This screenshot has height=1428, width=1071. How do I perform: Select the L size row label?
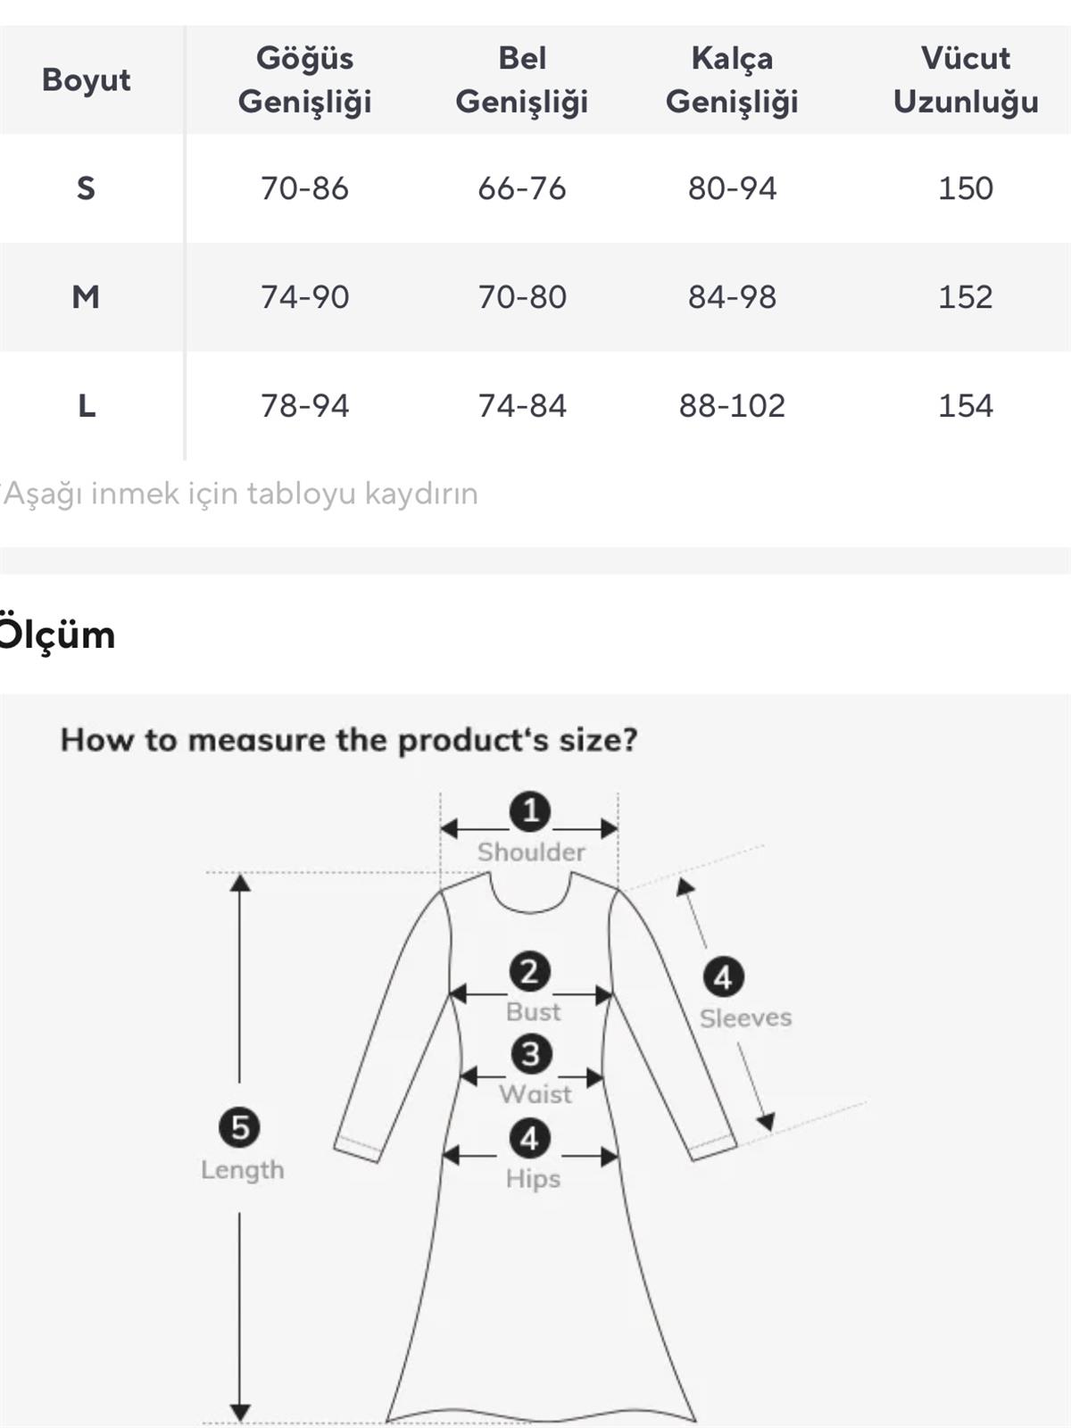coord(86,406)
